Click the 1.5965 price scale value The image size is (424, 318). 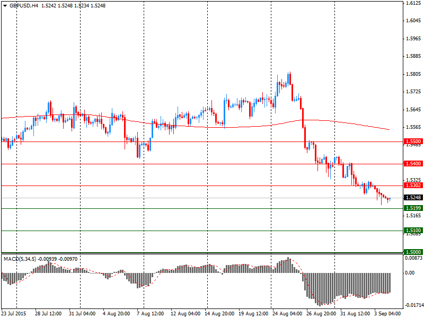[x=413, y=39]
